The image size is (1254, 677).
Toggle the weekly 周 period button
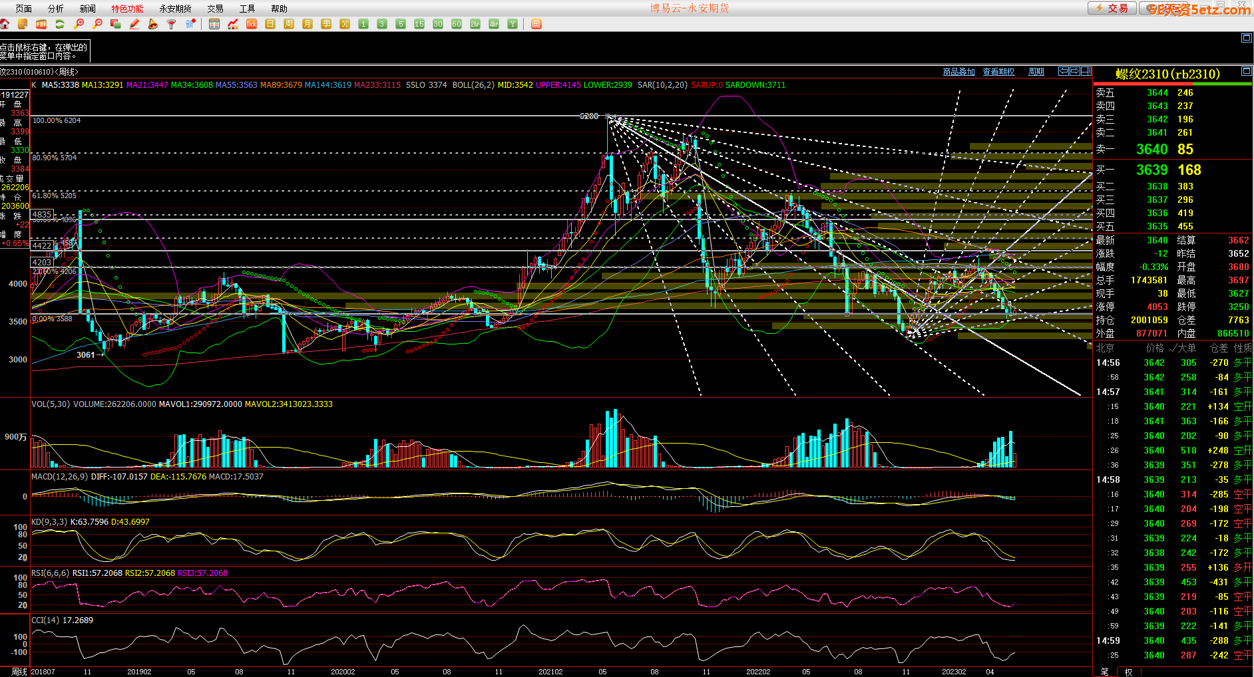click(x=288, y=24)
